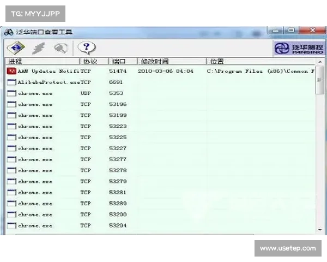Click port value 6691
Viewport: 327px width, 262px height.
(116, 82)
